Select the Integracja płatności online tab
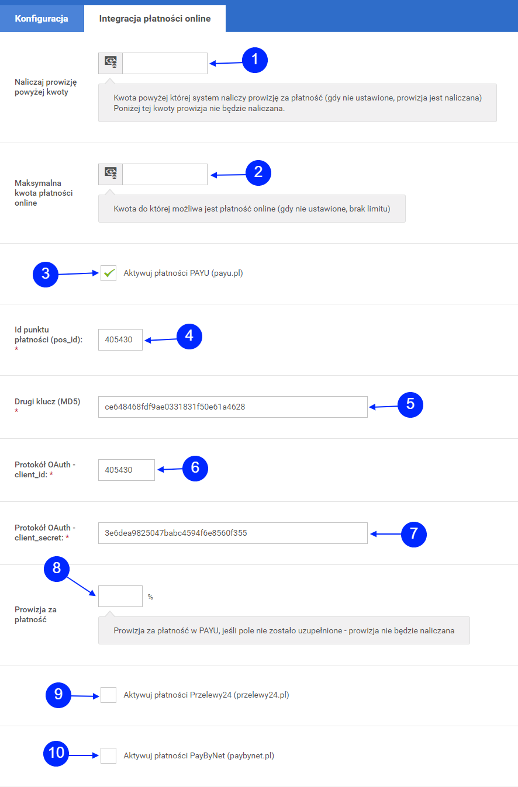The width and height of the screenshot is (518, 787). coord(155,19)
